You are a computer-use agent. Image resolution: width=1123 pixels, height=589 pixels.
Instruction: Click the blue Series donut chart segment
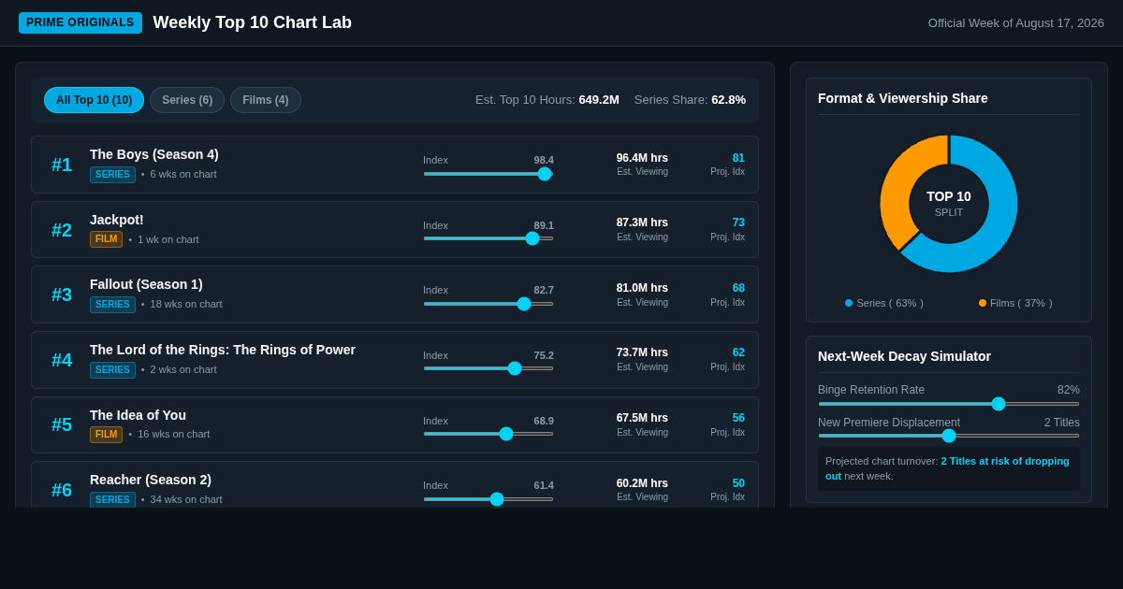pos(1001,215)
